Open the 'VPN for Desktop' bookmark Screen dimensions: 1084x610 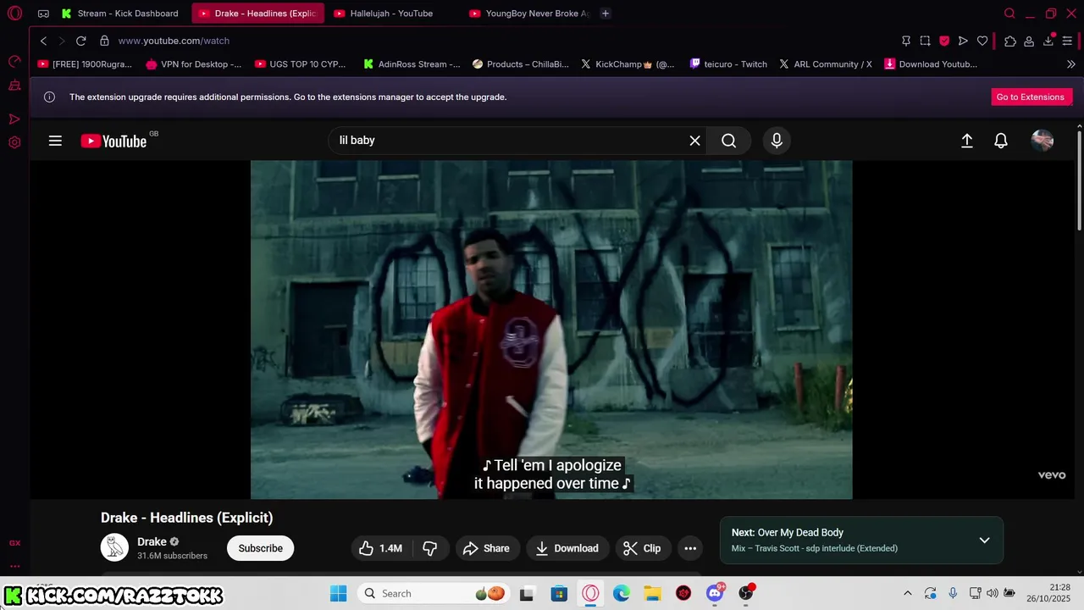tap(193, 64)
